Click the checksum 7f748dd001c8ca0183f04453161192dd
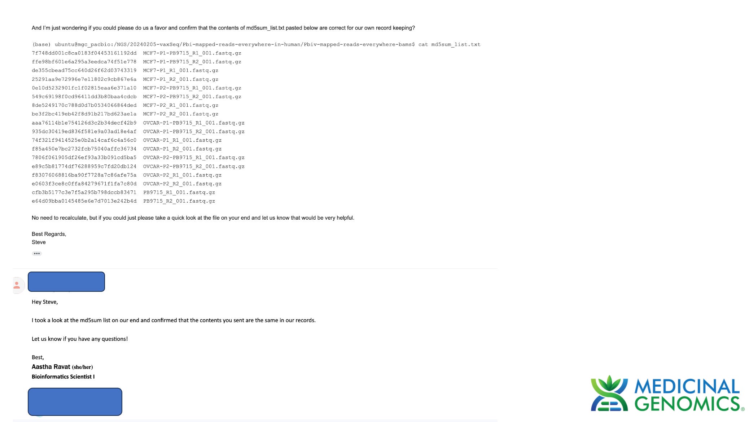749x422 pixels. tap(84, 53)
